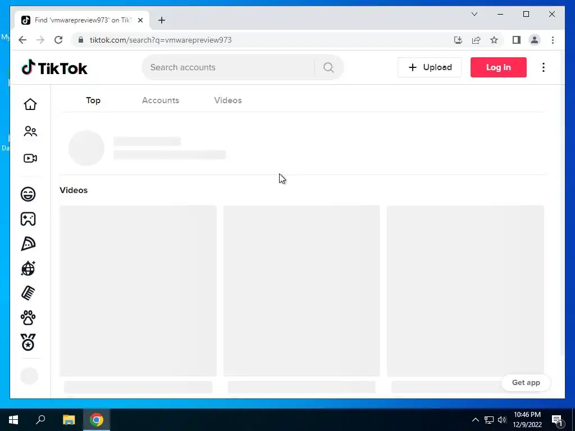Select the sports medal category icon
The height and width of the screenshot is (431, 575).
28,342
